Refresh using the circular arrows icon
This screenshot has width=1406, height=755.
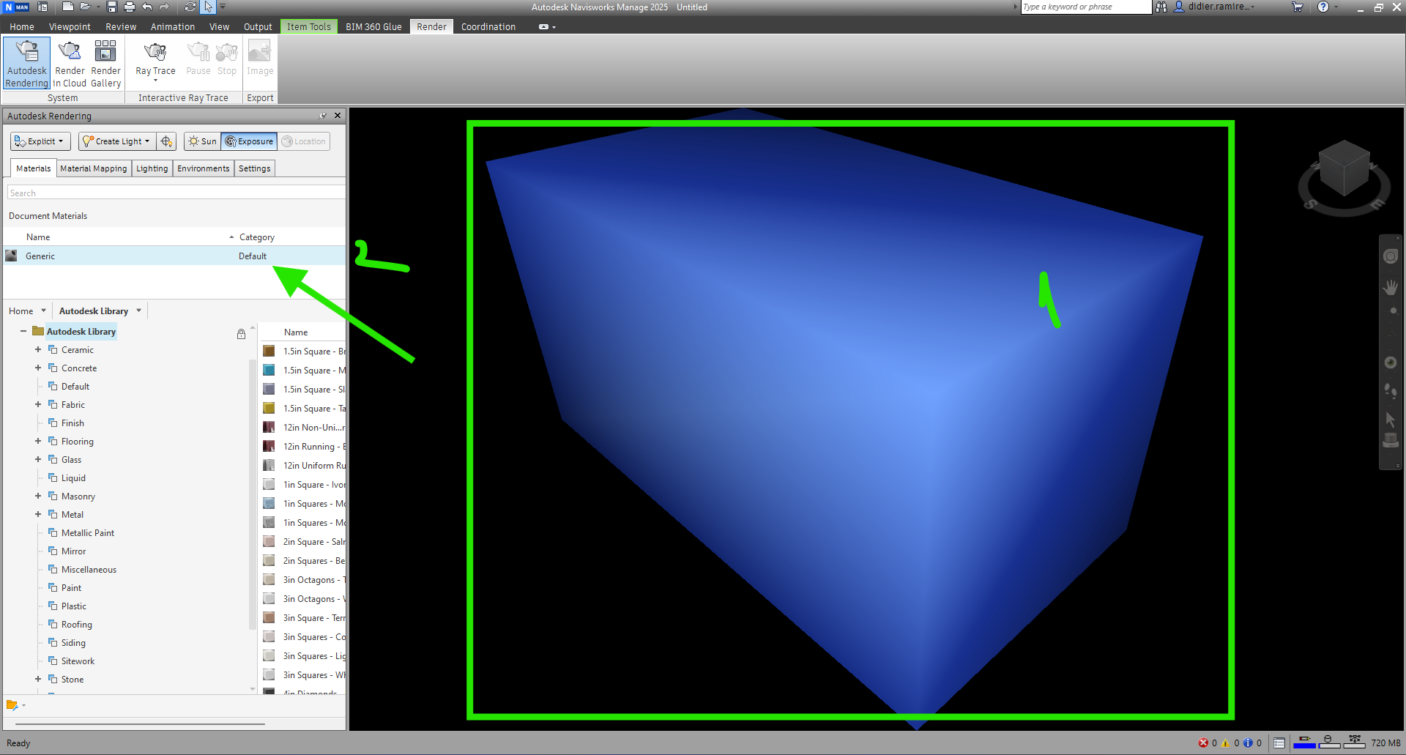[x=190, y=7]
